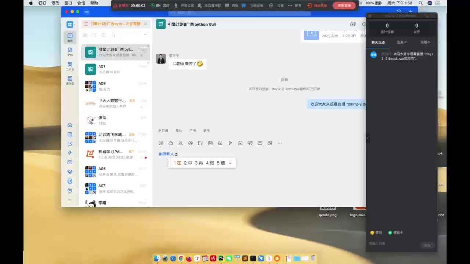The width and height of the screenshot is (470, 264).
Task: Click the save-document icon in chat toolbar
Action: click(x=270, y=143)
